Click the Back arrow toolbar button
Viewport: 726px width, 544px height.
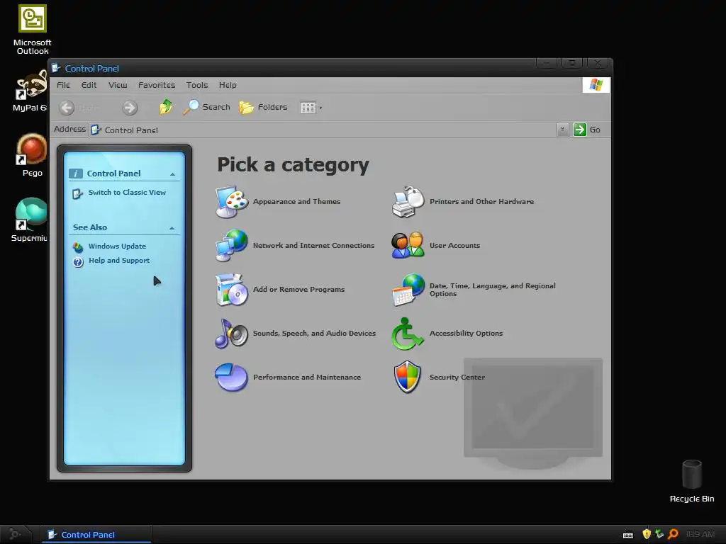coord(67,108)
